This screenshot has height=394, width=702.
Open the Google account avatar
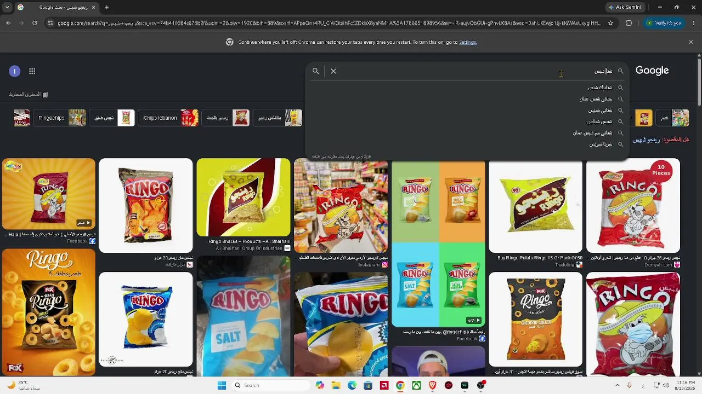(15, 71)
